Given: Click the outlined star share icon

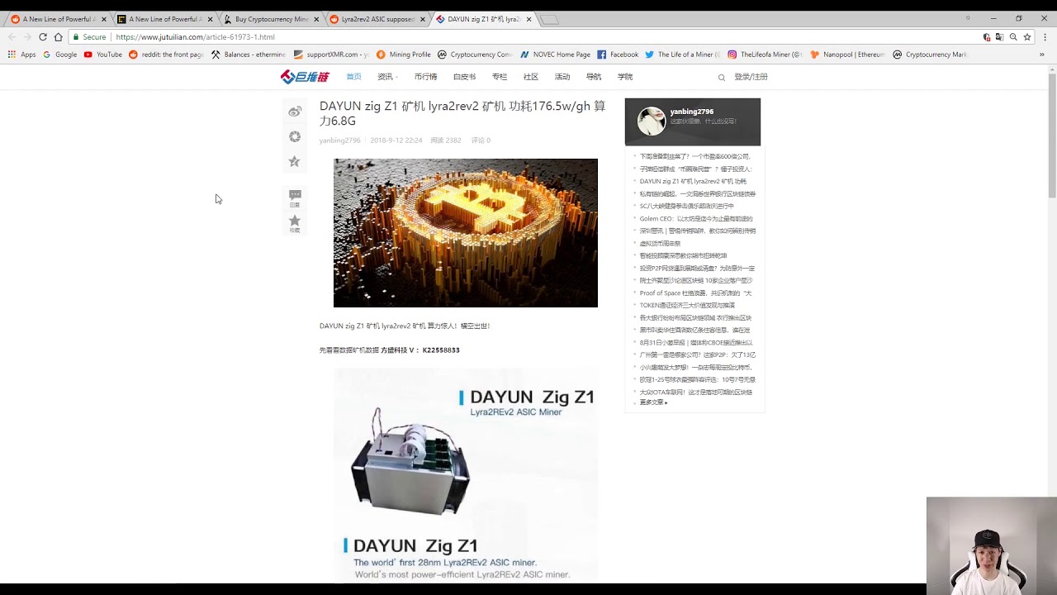Looking at the screenshot, I should pos(295,162).
